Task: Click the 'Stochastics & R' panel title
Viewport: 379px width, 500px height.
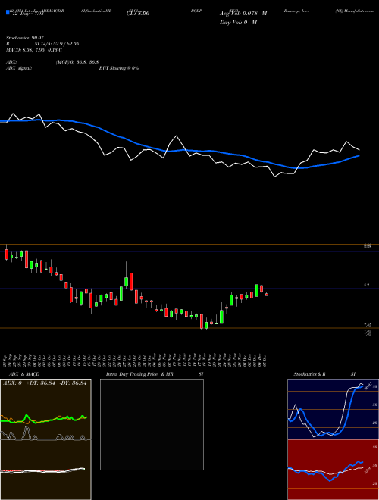Action: (x=310, y=374)
